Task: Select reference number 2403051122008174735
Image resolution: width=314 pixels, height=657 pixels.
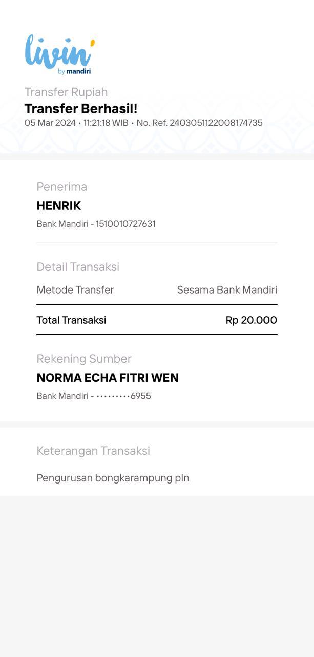Action: point(216,123)
